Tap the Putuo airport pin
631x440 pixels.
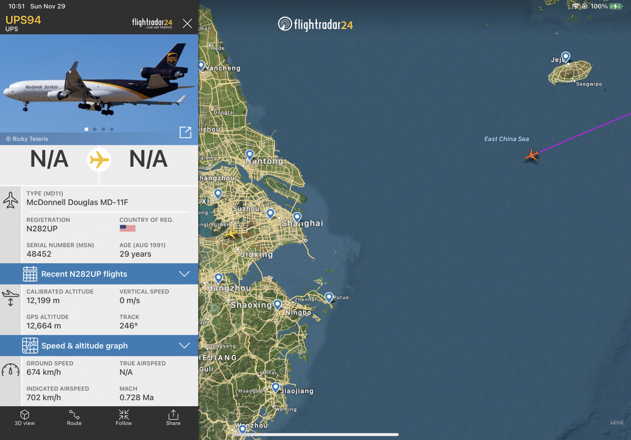(x=329, y=297)
